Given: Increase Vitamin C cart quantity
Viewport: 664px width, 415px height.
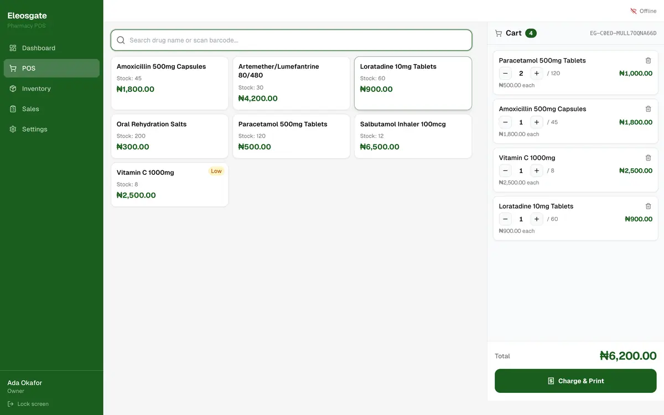Looking at the screenshot, I should (x=537, y=170).
